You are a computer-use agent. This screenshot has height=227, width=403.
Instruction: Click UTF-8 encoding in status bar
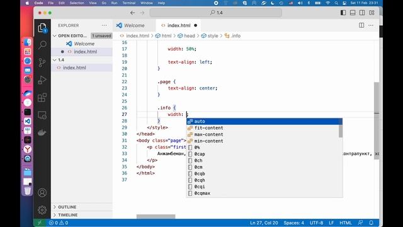[x=316, y=223]
